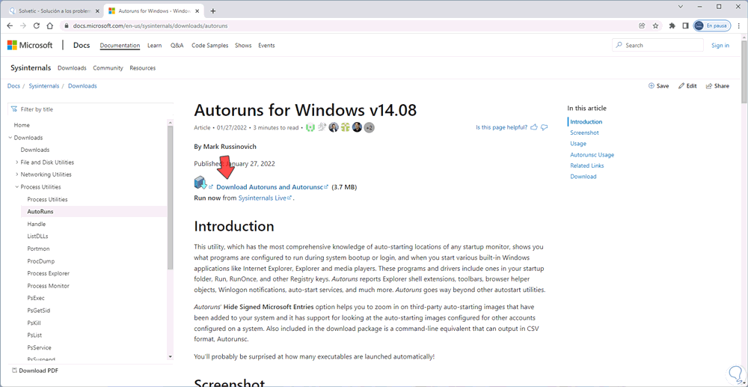
Task: Open the extensions puzzle icon
Action: 672,25
